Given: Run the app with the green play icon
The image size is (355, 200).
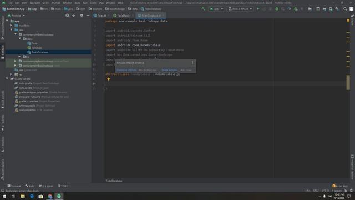Looking at the screenshot, I should pyautogui.click(x=258, y=9).
